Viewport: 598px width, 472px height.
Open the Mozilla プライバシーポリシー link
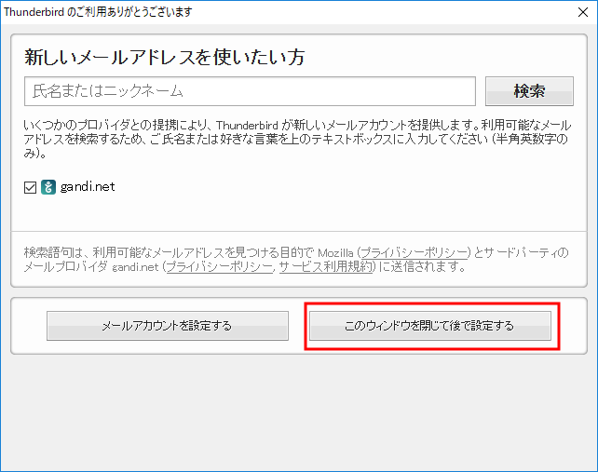(415, 252)
